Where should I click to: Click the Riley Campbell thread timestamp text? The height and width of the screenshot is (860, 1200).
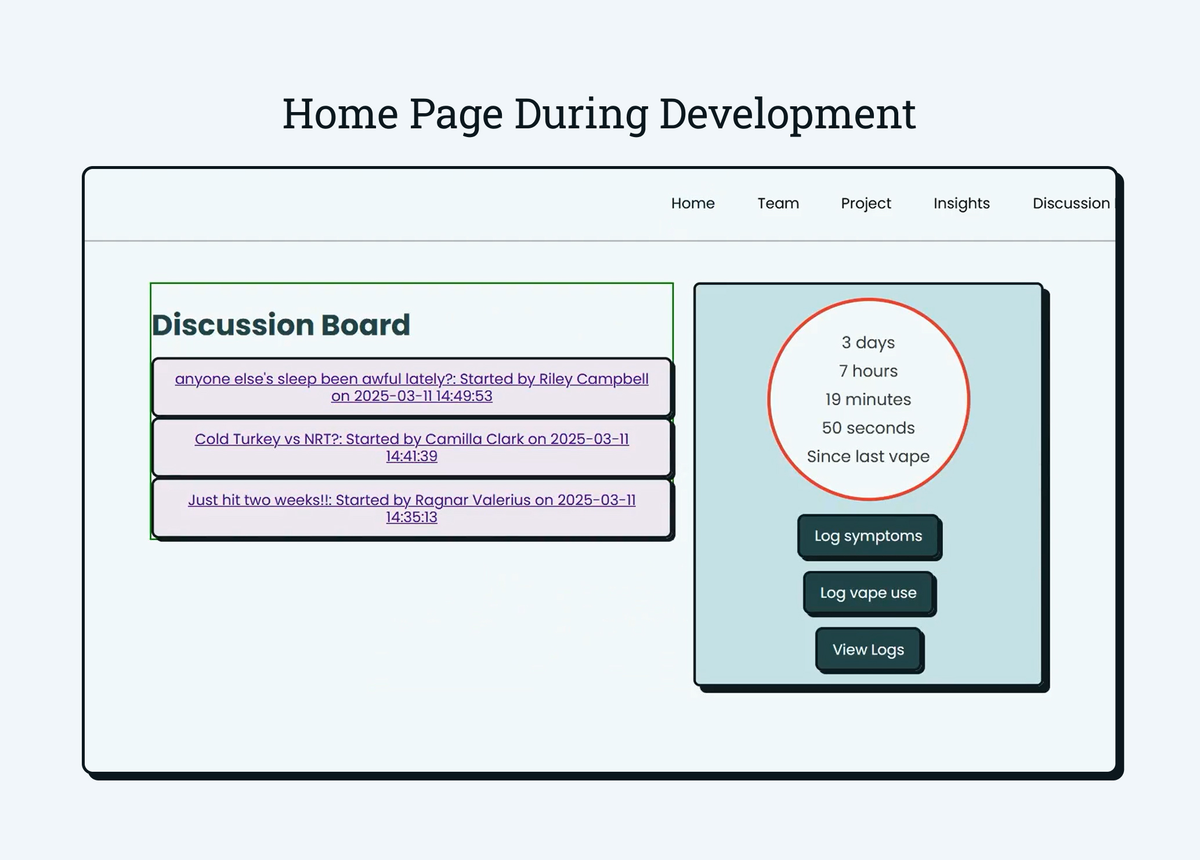pos(412,396)
